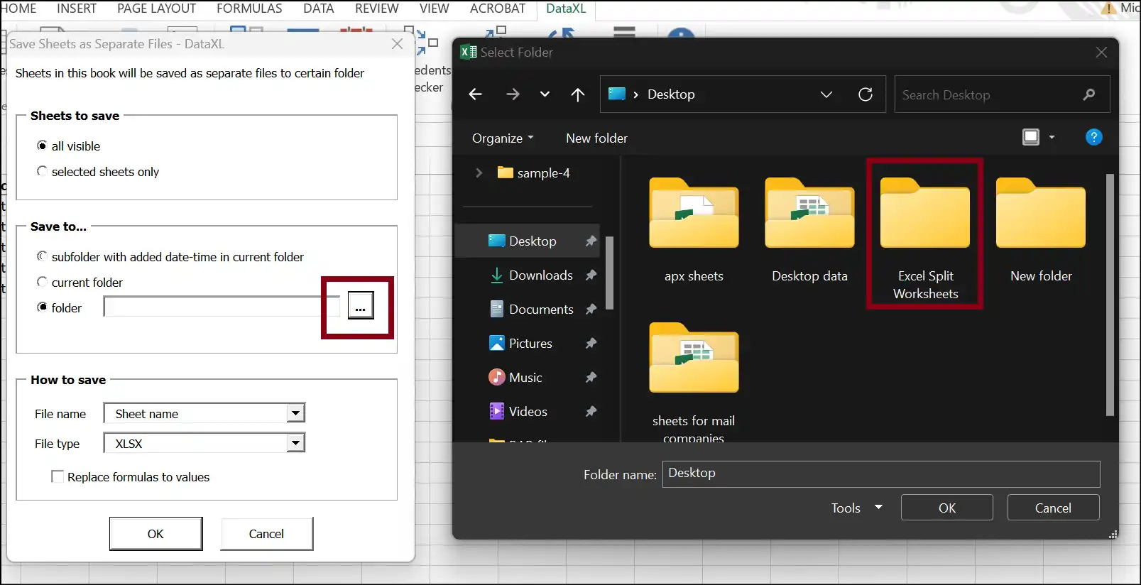Image resolution: width=1141 pixels, height=585 pixels.
Task: Go back in Select Folder dialog
Action: tap(475, 94)
